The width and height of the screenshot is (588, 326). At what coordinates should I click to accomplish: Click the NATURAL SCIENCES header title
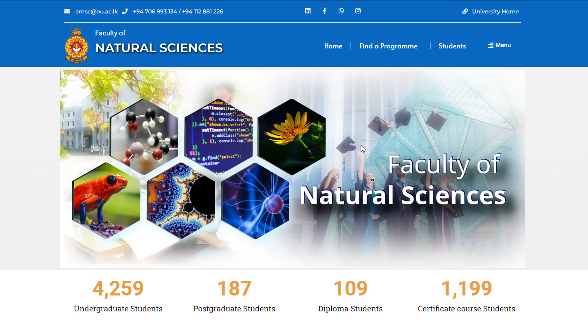159,48
